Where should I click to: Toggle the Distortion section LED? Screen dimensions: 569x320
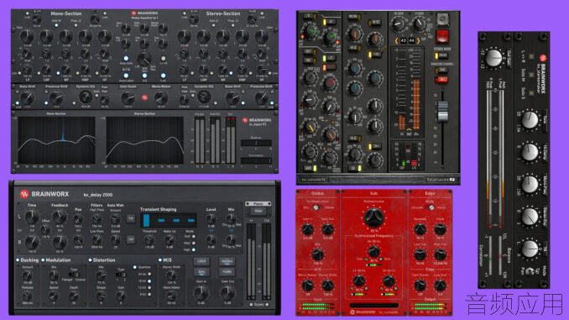[x=90, y=260]
